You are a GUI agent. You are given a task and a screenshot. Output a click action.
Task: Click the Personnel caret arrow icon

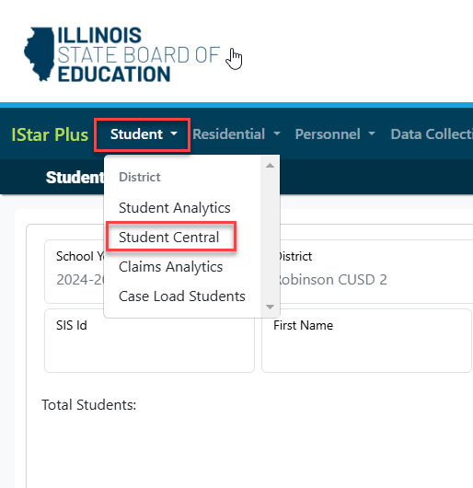click(x=371, y=134)
